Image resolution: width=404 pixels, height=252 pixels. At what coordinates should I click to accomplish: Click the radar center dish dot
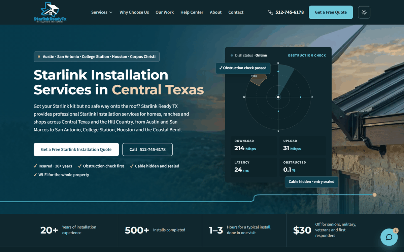point(278,97)
